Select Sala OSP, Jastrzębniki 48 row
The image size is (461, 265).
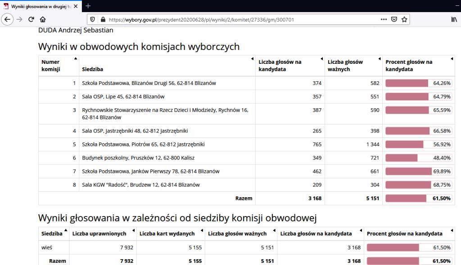246,131
